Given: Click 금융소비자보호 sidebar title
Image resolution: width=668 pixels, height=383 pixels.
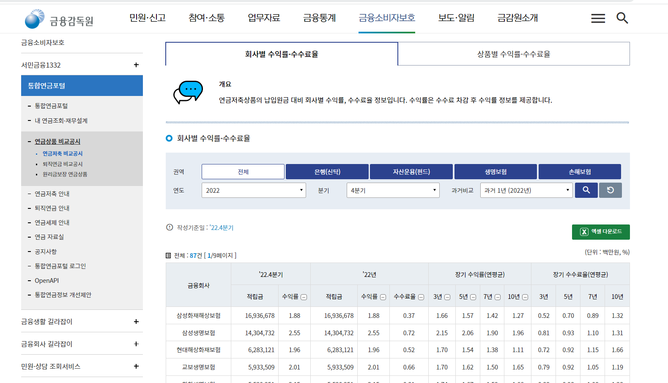Looking at the screenshot, I should [43, 42].
